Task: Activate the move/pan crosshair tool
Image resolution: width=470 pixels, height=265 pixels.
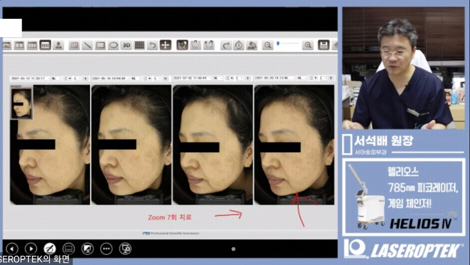Action: [x=165, y=45]
